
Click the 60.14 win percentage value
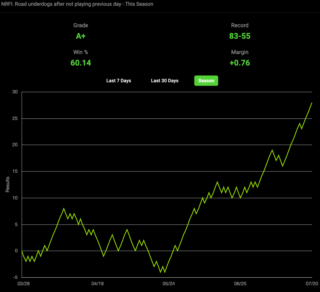[81, 63]
